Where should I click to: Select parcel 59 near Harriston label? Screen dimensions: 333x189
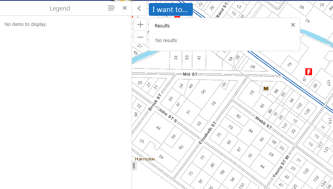point(161,157)
